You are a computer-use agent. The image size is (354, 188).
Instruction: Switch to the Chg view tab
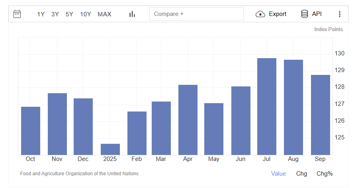301,174
